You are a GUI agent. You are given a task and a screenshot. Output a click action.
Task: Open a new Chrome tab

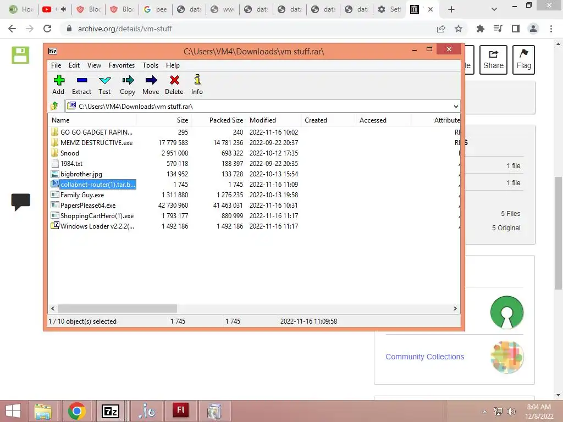pyautogui.click(x=451, y=9)
